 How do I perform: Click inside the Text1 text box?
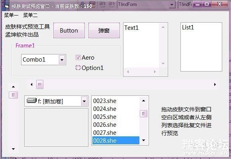pos(141,46)
